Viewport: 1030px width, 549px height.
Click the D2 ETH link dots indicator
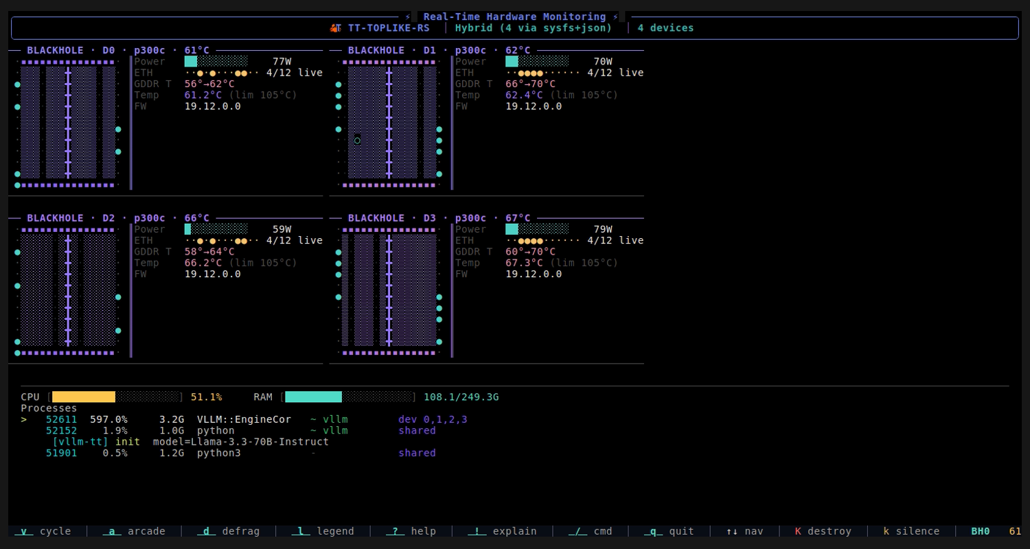click(222, 241)
